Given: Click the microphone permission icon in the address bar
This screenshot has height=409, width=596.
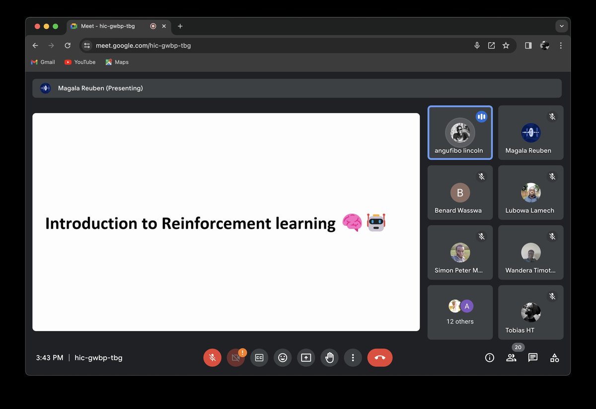Looking at the screenshot, I should pyautogui.click(x=477, y=46).
